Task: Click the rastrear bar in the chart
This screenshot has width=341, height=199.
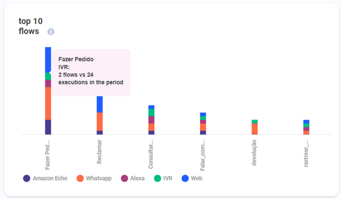Action: 306,127
